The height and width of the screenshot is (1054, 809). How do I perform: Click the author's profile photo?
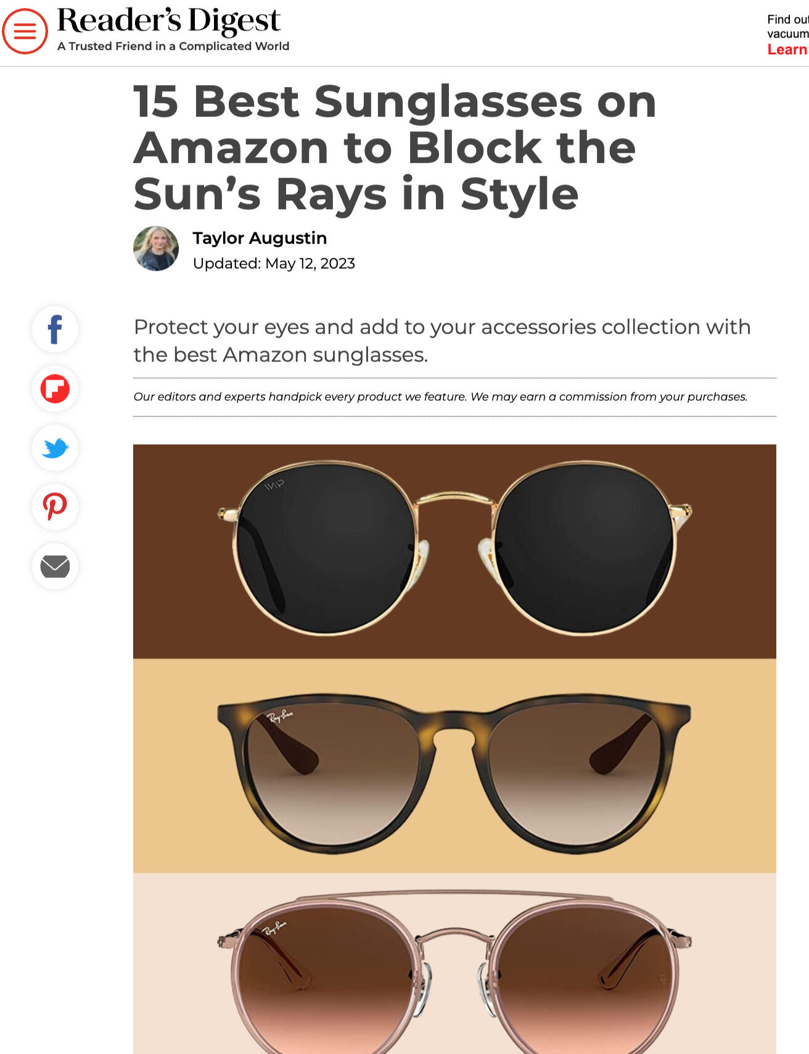click(x=156, y=249)
